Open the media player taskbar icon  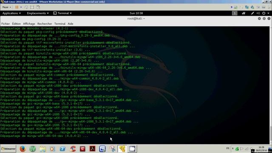[52, 149]
